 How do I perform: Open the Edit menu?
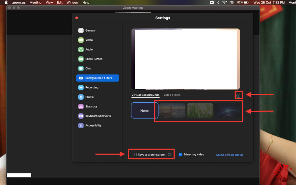pyautogui.click(x=60, y=2)
